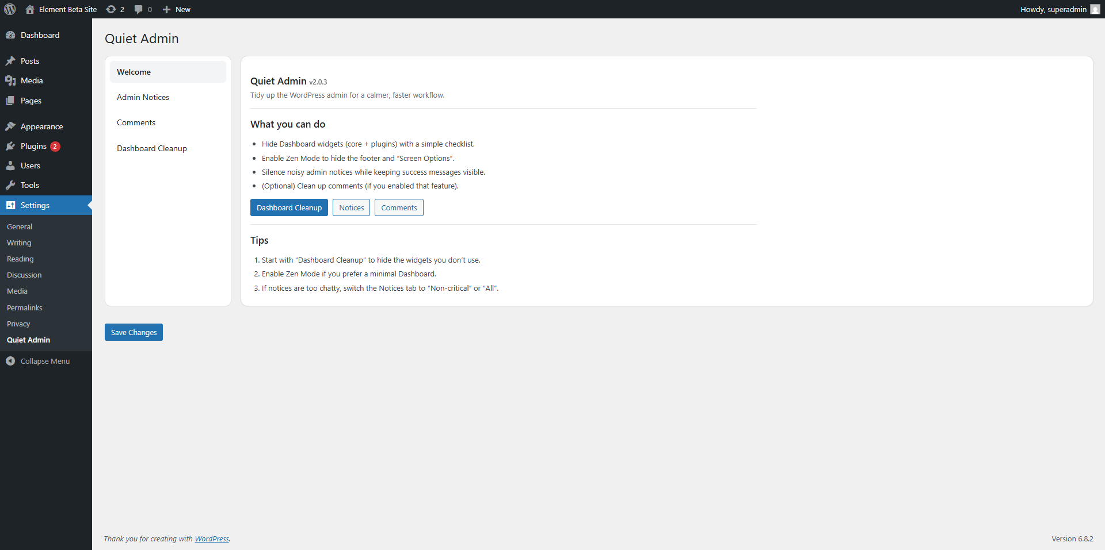Click the Dashboard gauge icon in sidebar
This screenshot has height=550, width=1105.
pyautogui.click(x=10, y=35)
